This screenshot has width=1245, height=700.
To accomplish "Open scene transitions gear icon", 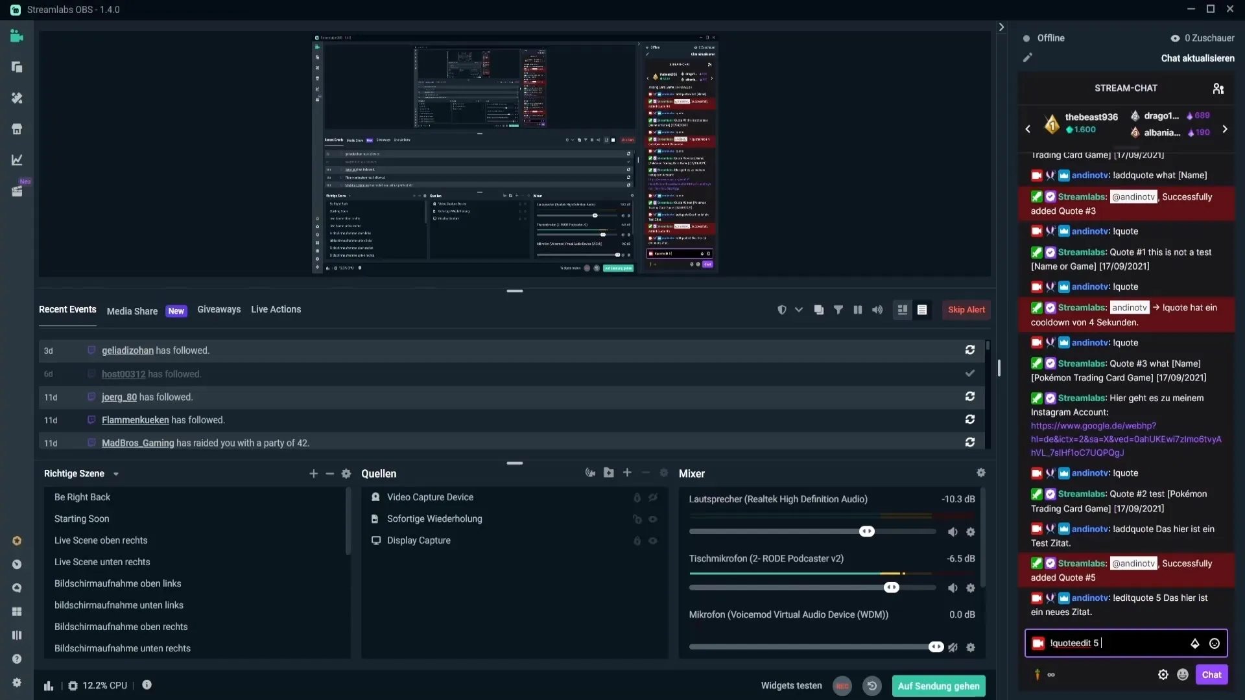I will coord(346,474).
